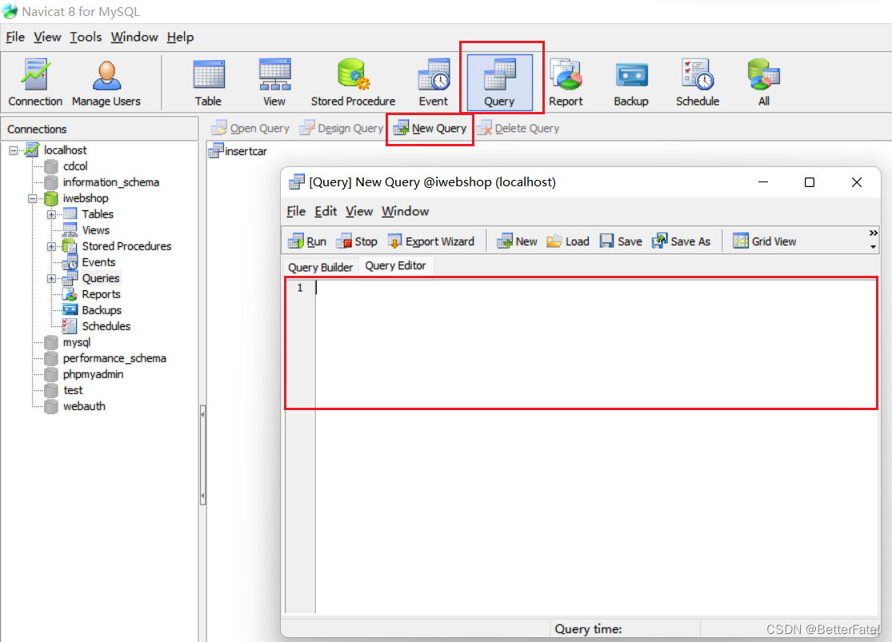Select the mysql database
892x642 pixels.
(x=67, y=342)
